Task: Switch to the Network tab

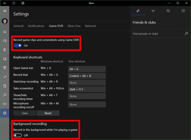Action: [x=90, y=26]
